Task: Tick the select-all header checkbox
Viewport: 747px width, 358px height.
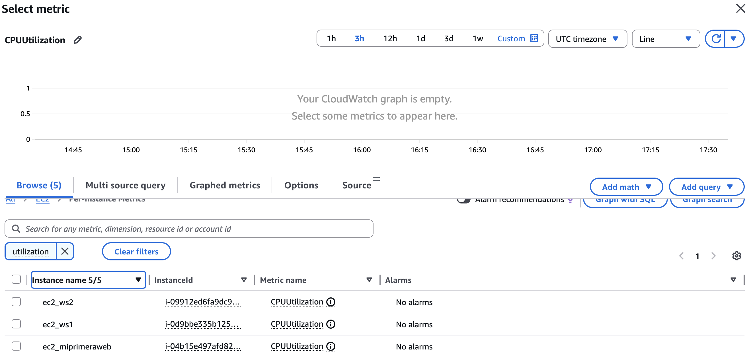Action: tap(16, 279)
